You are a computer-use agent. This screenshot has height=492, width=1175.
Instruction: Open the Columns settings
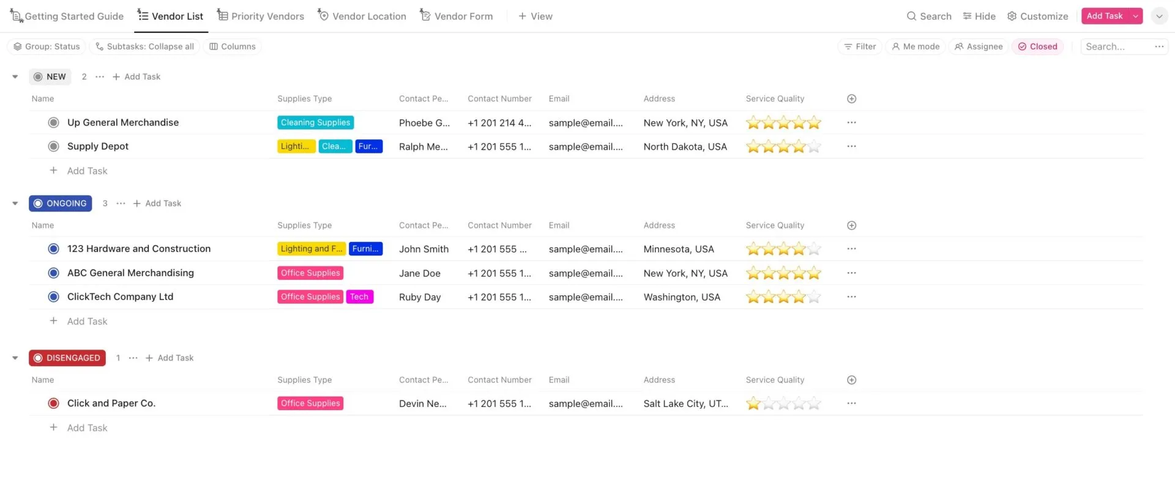[x=232, y=46]
